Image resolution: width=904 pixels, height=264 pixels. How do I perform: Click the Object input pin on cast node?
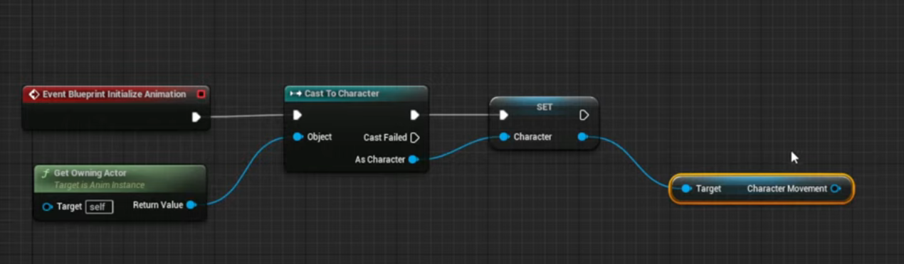(298, 137)
